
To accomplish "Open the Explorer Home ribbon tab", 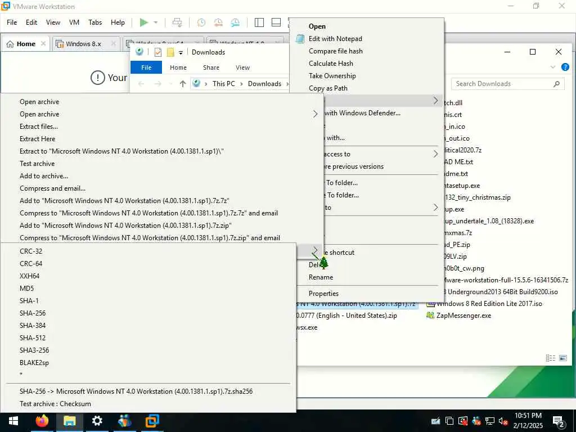I will [178, 67].
